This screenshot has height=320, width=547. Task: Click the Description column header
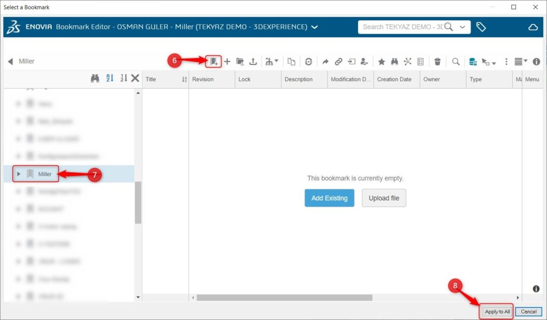304,79
